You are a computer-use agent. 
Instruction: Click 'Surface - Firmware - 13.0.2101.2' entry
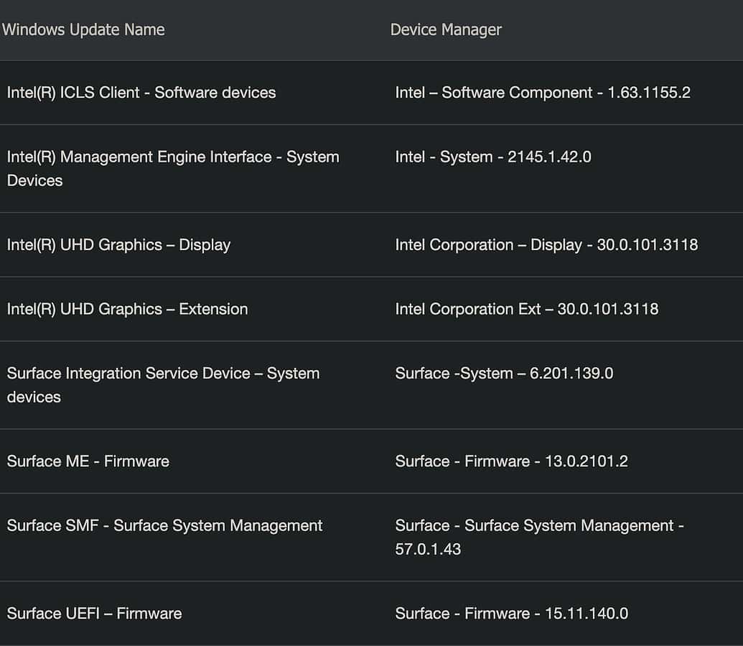(x=511, y=461)
